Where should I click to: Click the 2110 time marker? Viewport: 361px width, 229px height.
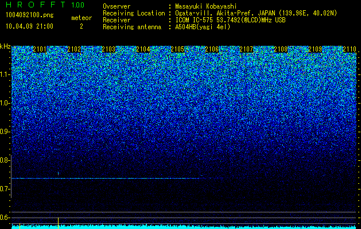click(350, 49)
